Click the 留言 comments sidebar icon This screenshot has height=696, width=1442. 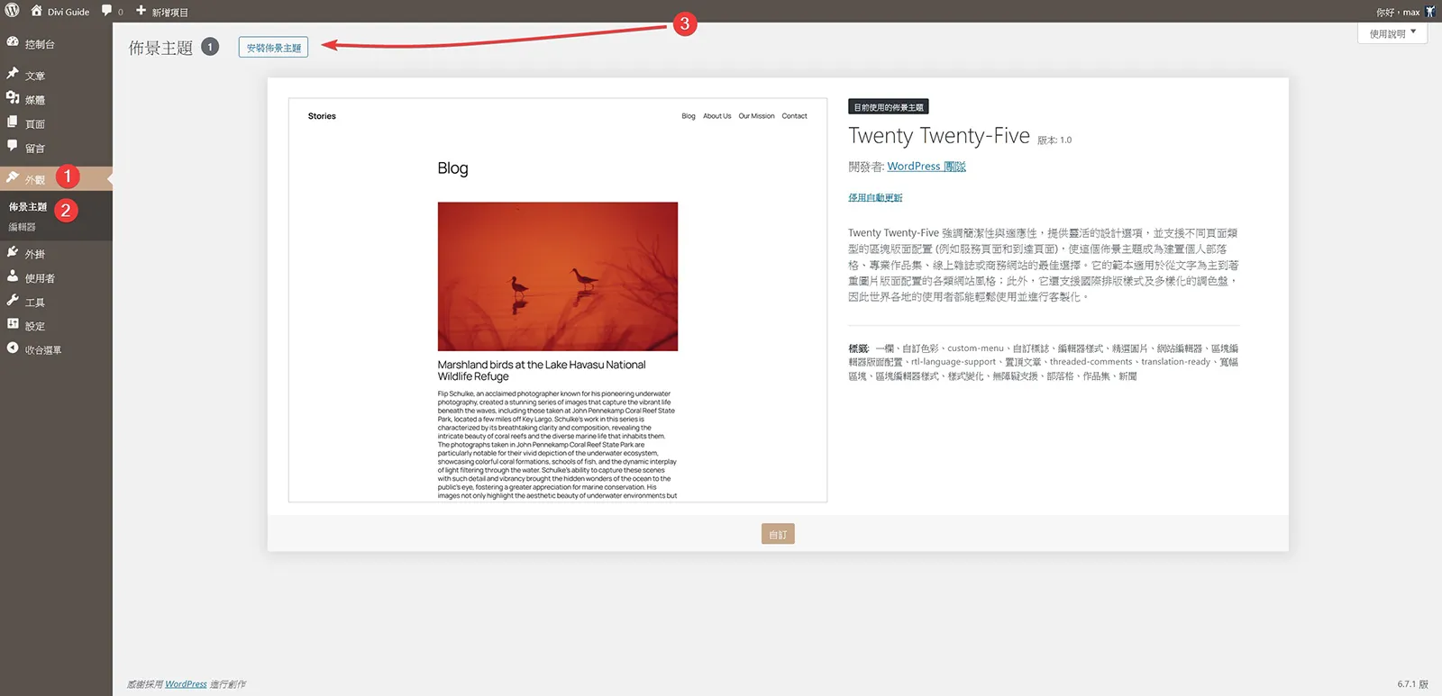point(13,146)
